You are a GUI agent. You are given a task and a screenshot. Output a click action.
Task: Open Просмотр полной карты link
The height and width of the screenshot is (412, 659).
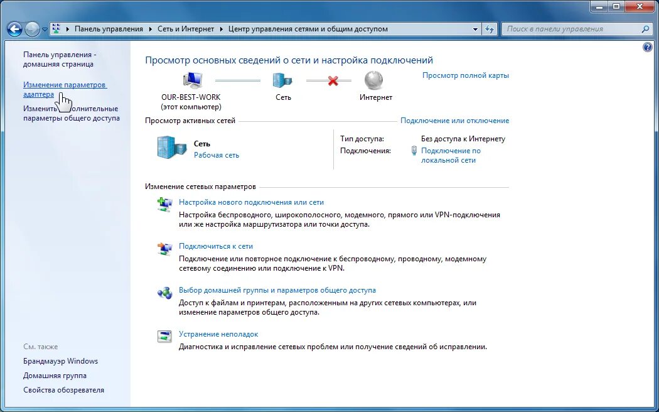coord(465,75)
